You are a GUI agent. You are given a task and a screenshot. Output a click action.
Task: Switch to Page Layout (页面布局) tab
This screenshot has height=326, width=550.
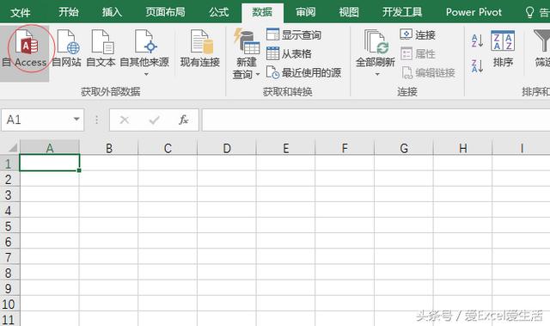click(165, 12)
